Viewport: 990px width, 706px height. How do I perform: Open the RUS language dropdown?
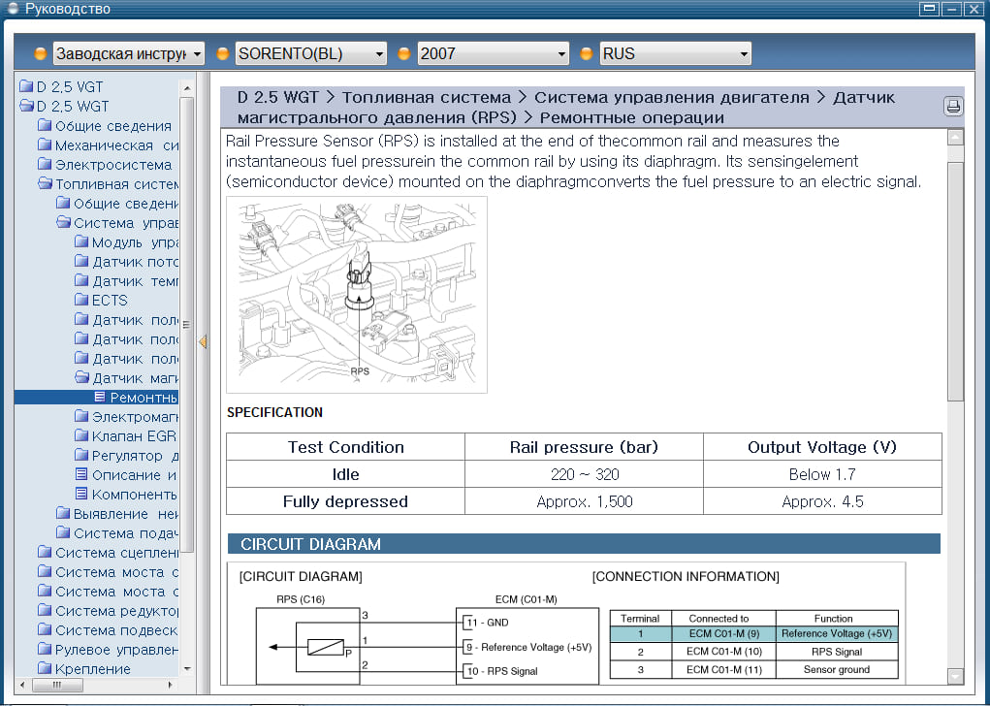pyautogui.click(x=675, y=53)
